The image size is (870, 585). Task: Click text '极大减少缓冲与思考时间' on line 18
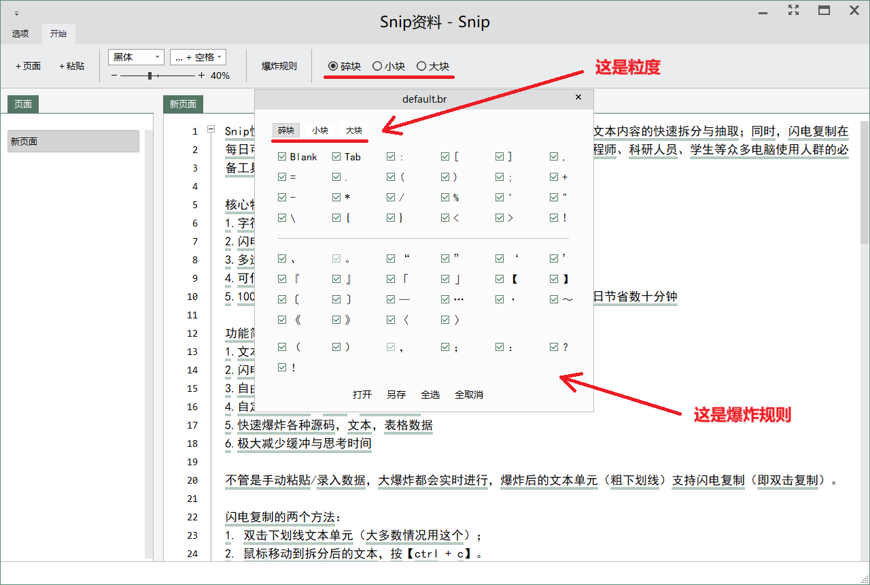point(304,444)
